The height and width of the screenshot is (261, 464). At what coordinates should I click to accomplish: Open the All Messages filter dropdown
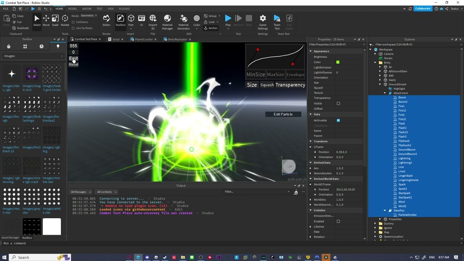(x=80, y=192)
